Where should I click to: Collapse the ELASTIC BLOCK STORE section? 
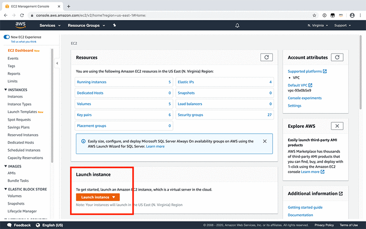tap(5, 189)
